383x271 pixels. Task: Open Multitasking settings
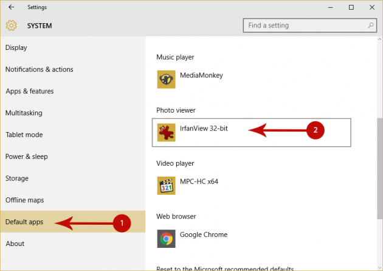[x=24, y=113]
